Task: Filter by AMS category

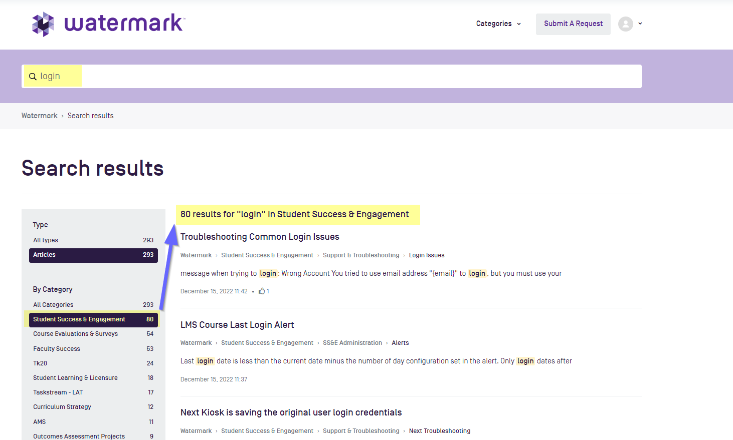Action: point(93,422)
